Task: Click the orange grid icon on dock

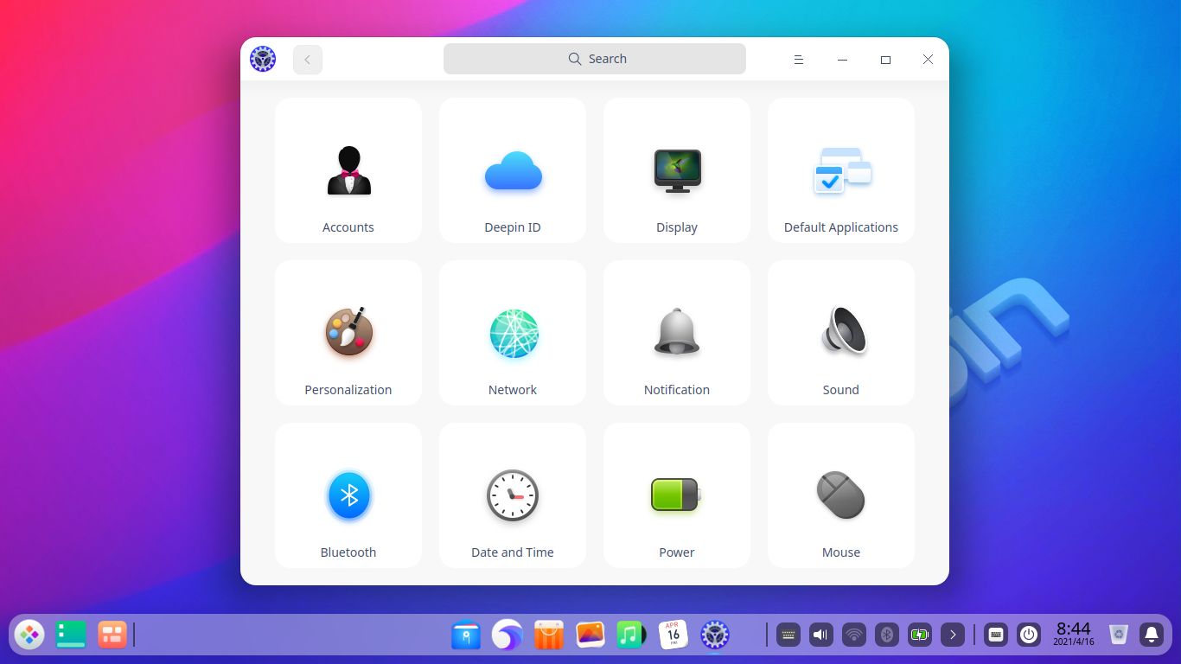Action: [x=112, y=635]
